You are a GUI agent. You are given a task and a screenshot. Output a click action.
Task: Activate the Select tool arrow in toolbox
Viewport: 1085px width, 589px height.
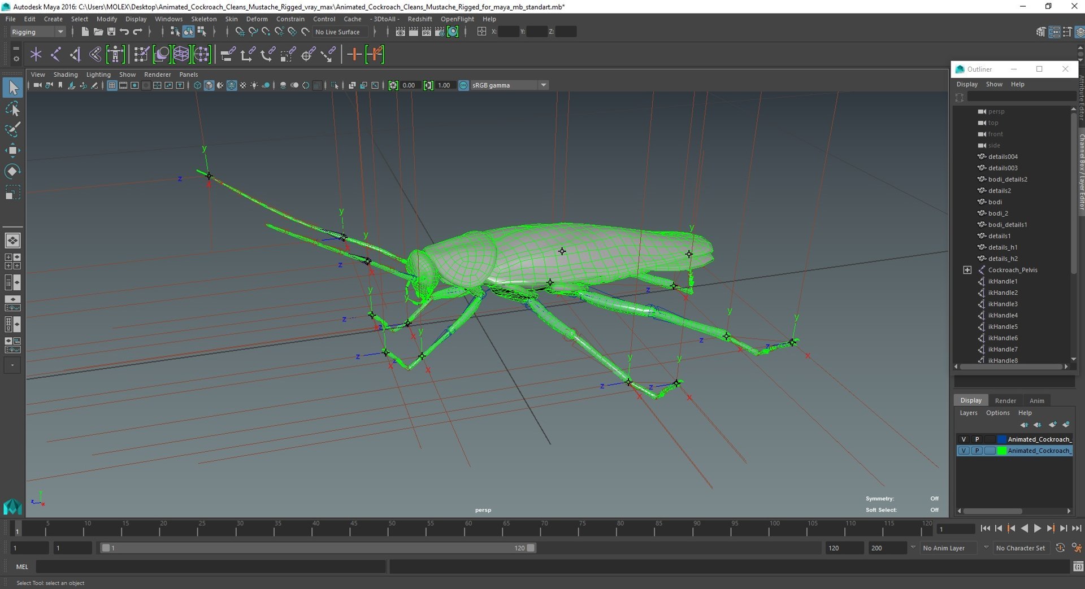(12, 88)
